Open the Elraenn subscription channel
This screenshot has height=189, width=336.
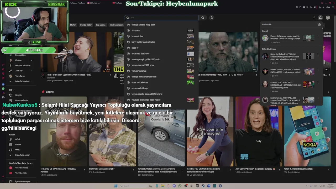click(18, 60)
